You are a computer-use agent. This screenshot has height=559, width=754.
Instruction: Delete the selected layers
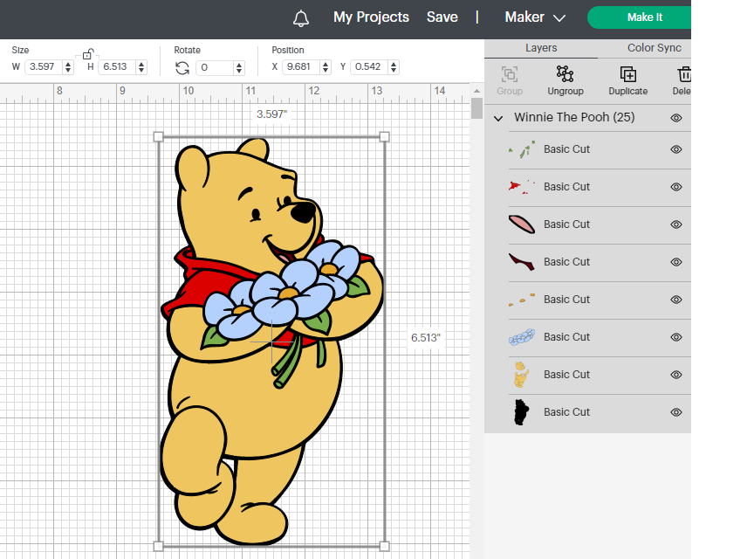[682, 80]
